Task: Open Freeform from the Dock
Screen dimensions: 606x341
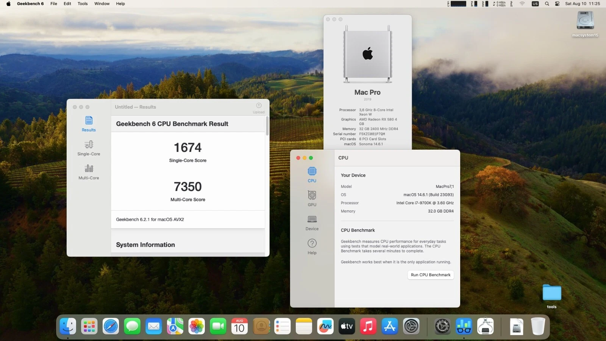Action: pos(325,326)
